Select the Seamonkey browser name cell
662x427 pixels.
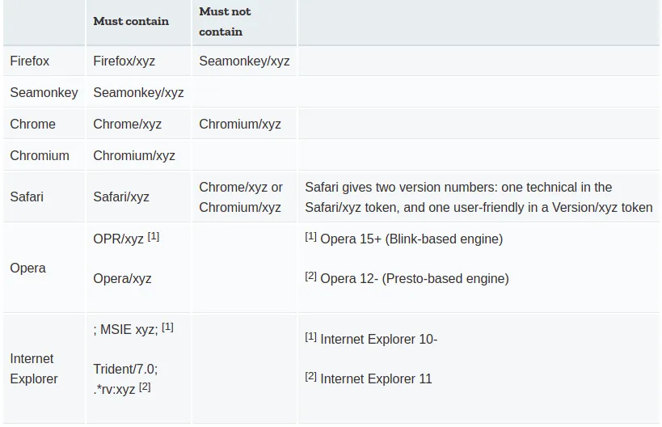point(44,92)
